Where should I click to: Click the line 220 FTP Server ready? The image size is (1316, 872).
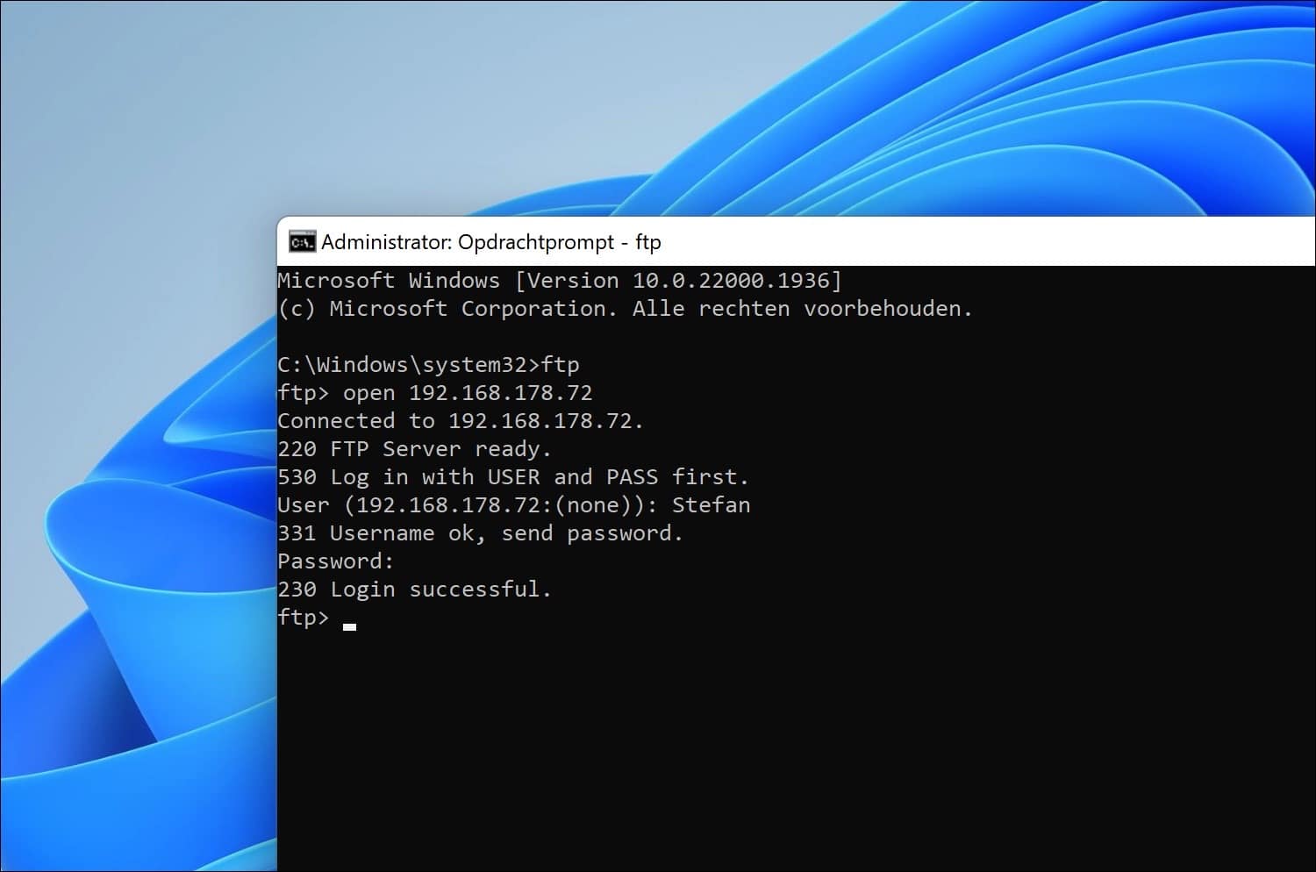414,449
